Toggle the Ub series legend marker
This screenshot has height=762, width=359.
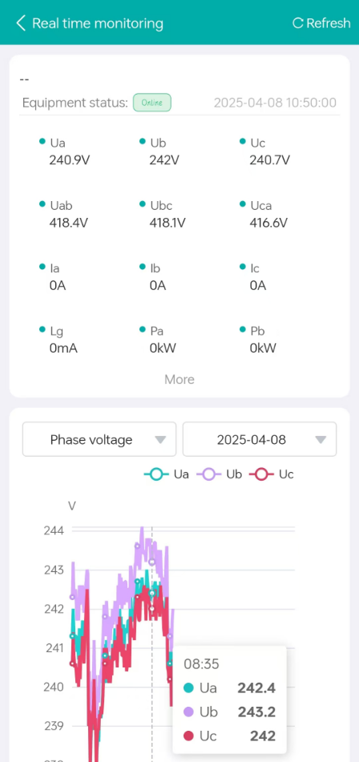coord(209,474)
